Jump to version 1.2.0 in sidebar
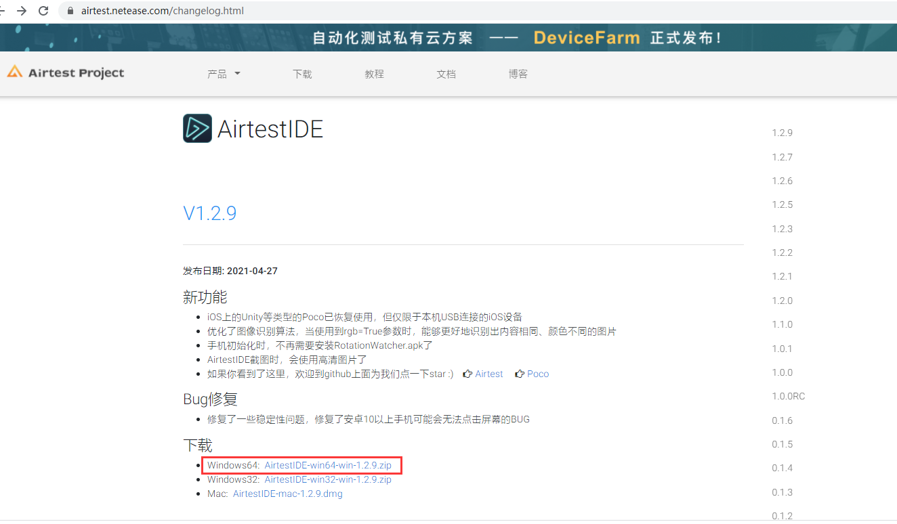Viewport: 897px width, 524px height. [x=782, y=301]
